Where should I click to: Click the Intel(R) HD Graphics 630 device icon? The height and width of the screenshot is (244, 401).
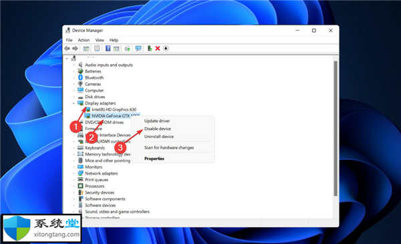[87, 109]
